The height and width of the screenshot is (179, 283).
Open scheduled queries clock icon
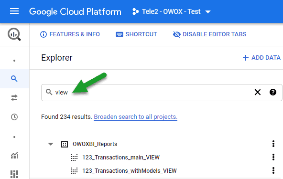(x=14, y=117)
